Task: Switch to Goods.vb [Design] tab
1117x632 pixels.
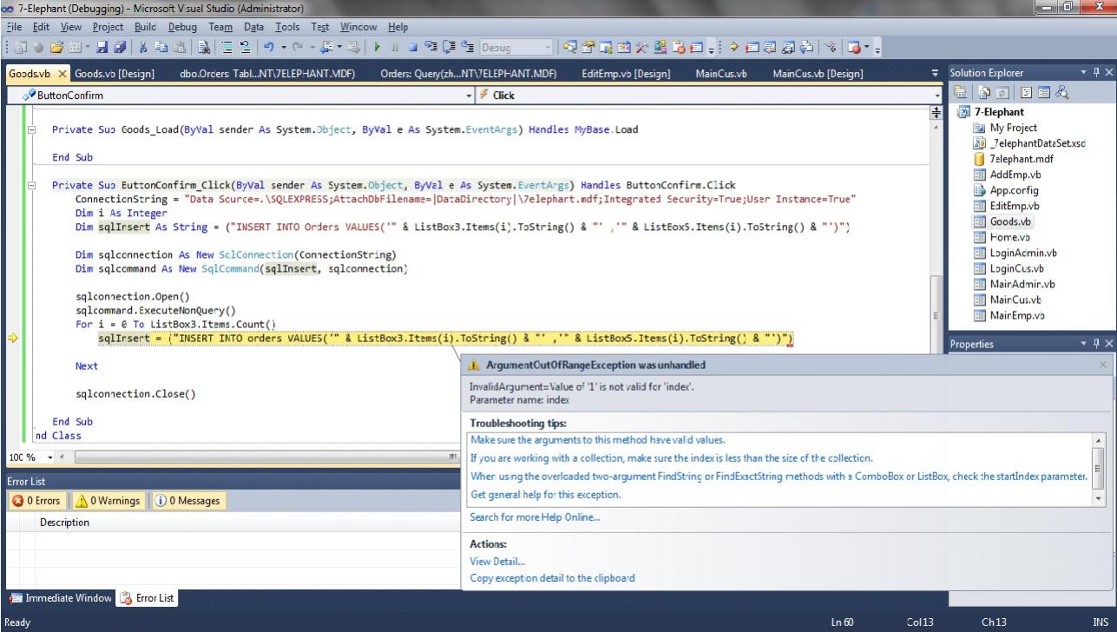Action: coord(114,74)
